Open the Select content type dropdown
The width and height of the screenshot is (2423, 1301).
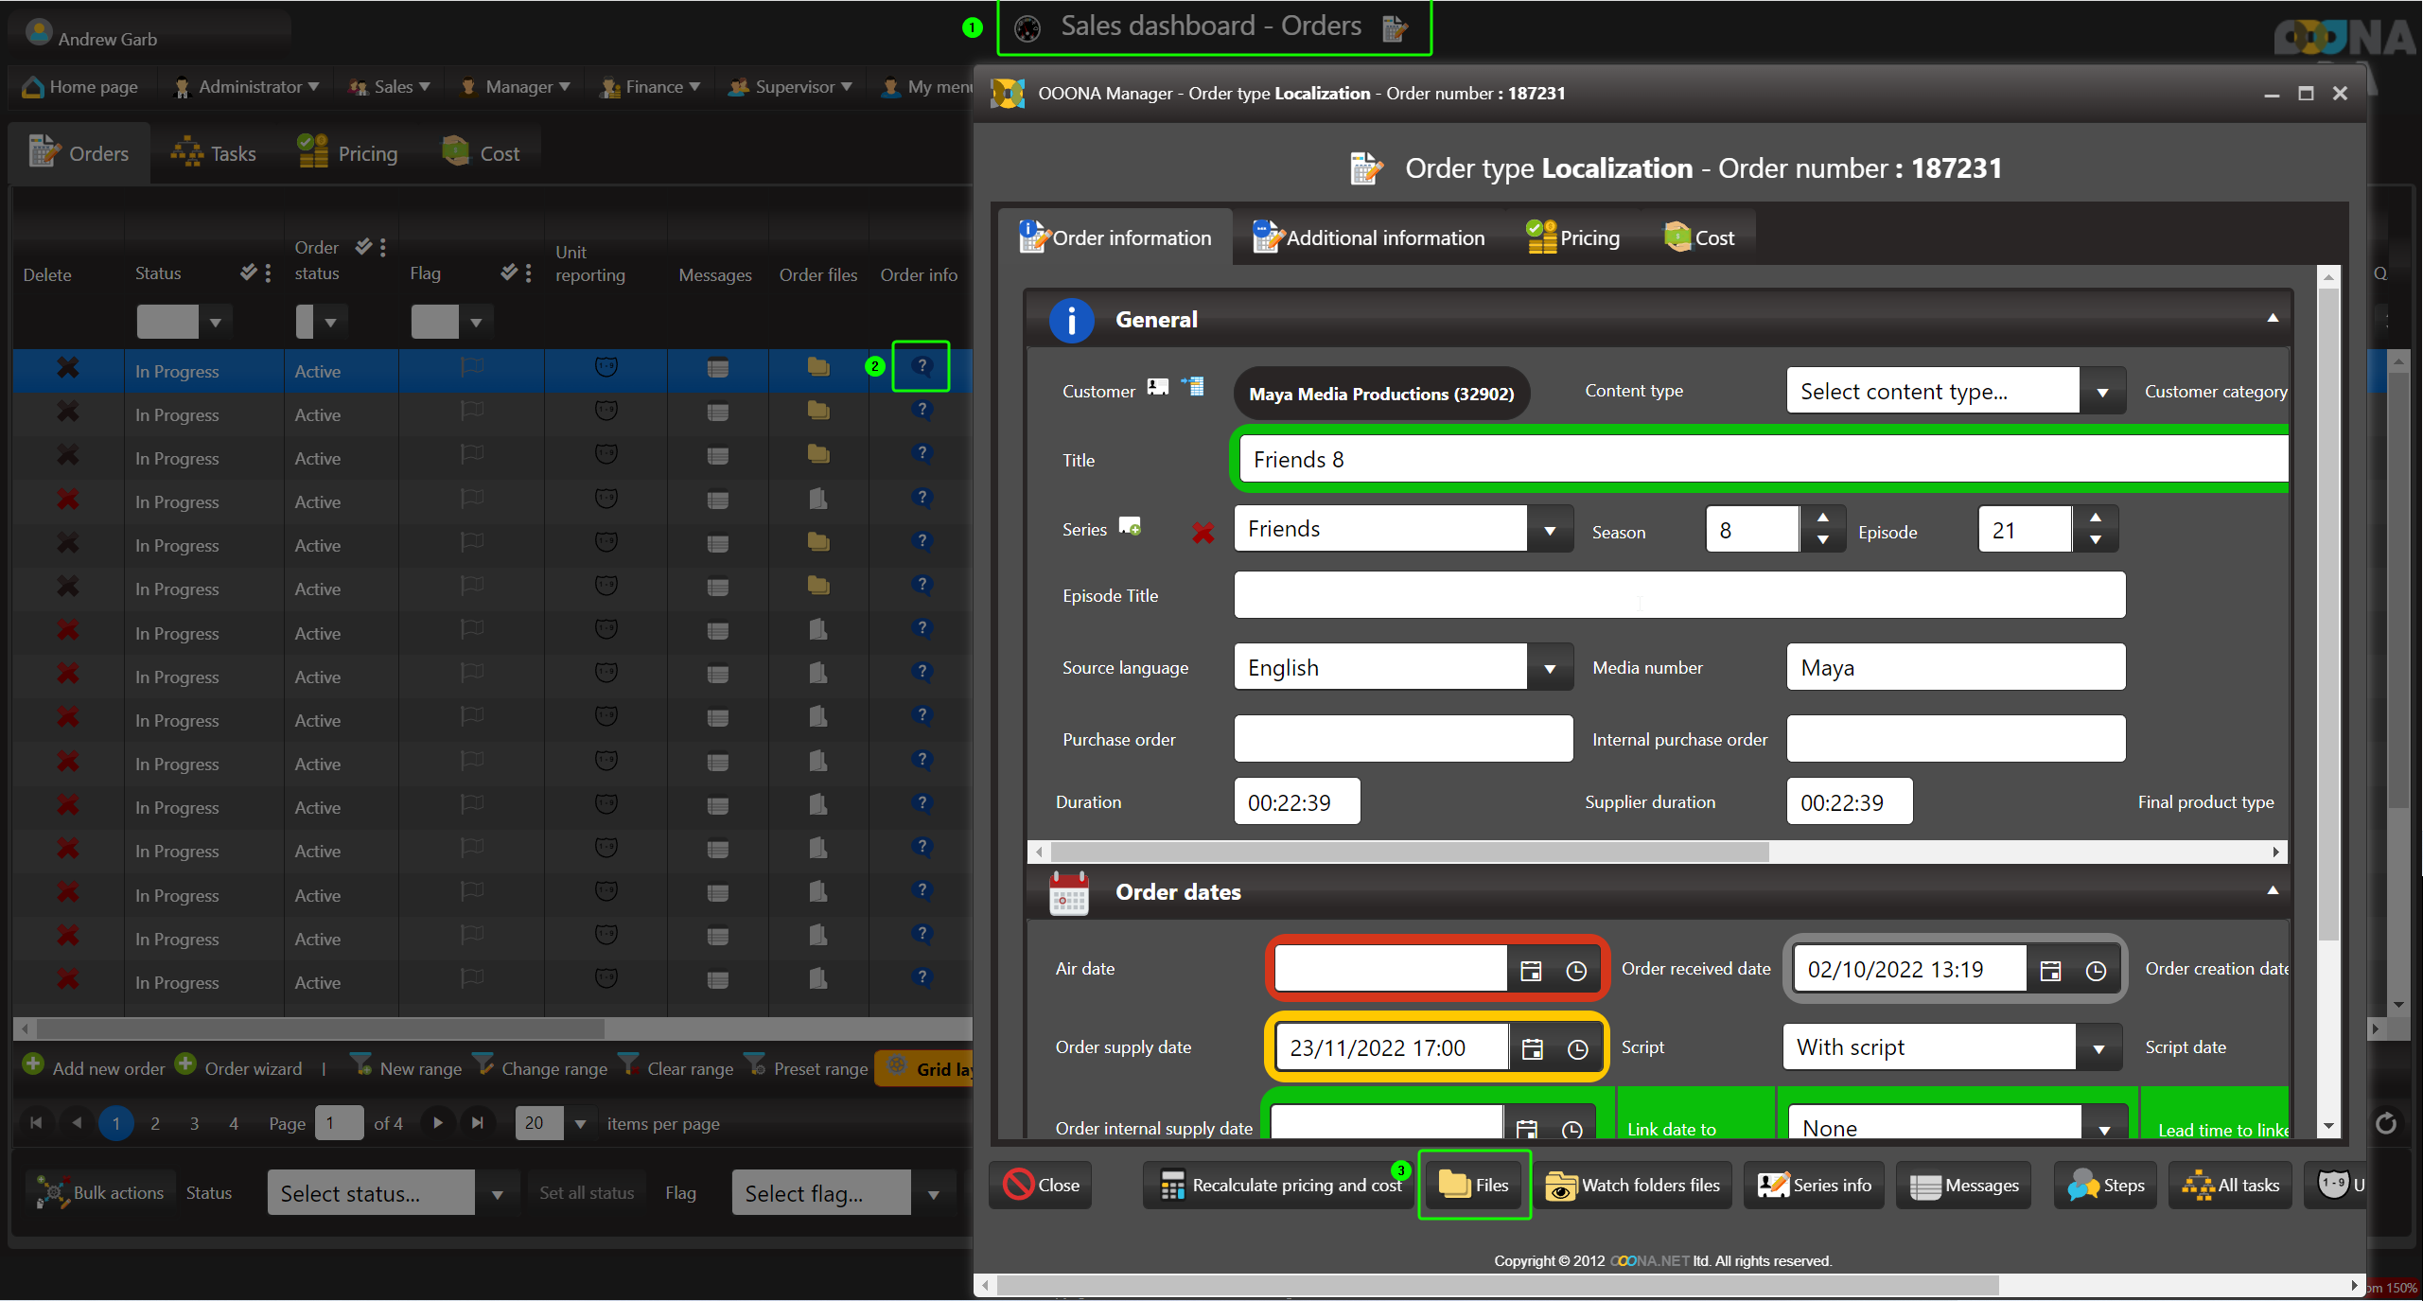pos(2101,392)
